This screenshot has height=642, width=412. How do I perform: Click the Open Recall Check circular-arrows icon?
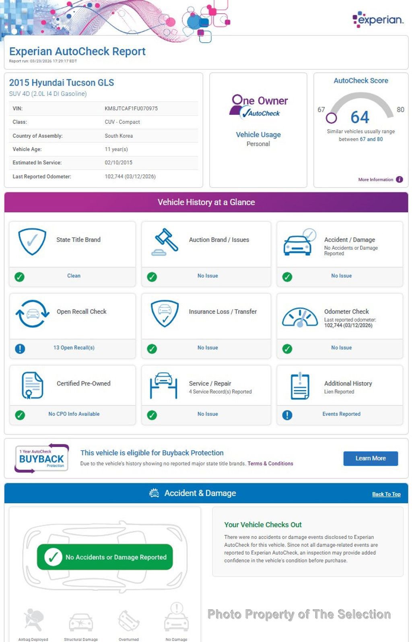[32, 314]
